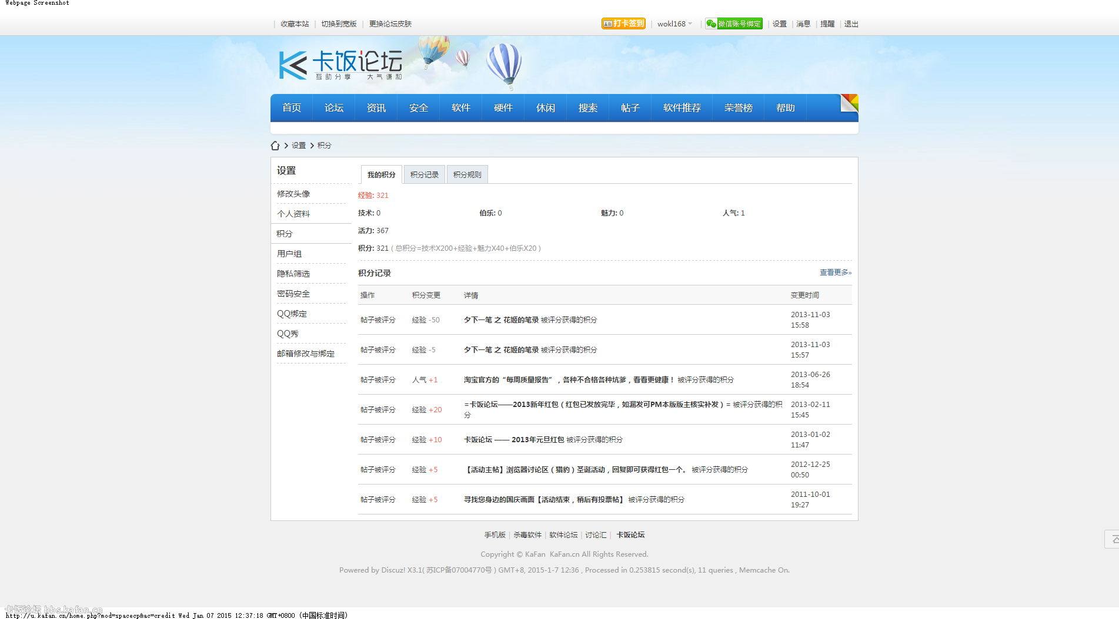Switch to the 积分记录 tab
Image resolution: width=1119 pixels, height=619 pixels.
(425, 174)
